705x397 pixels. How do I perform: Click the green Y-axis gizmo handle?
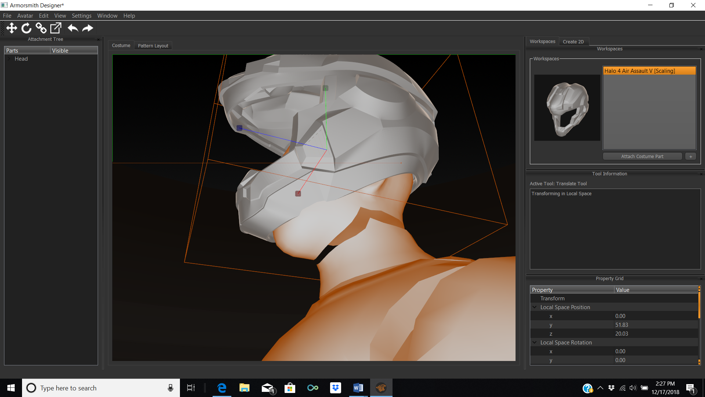[325, 88]
